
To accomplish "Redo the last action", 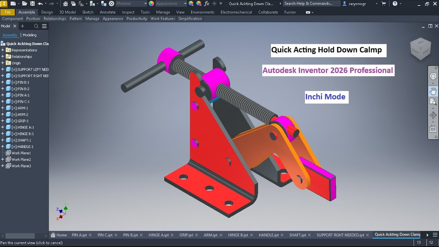I will coord(51,3).
